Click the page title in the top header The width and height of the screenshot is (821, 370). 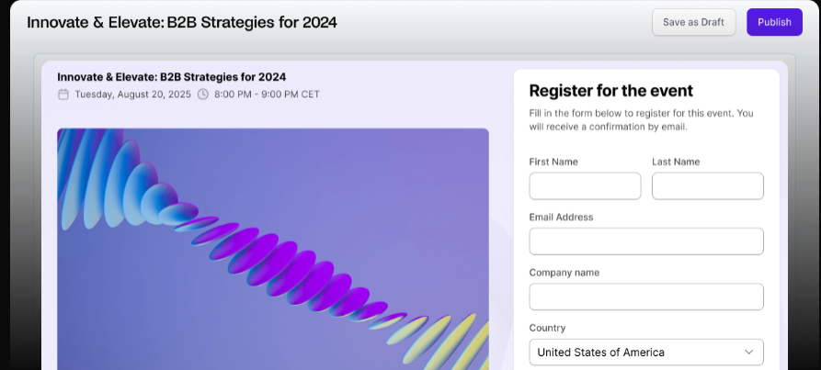182,22
